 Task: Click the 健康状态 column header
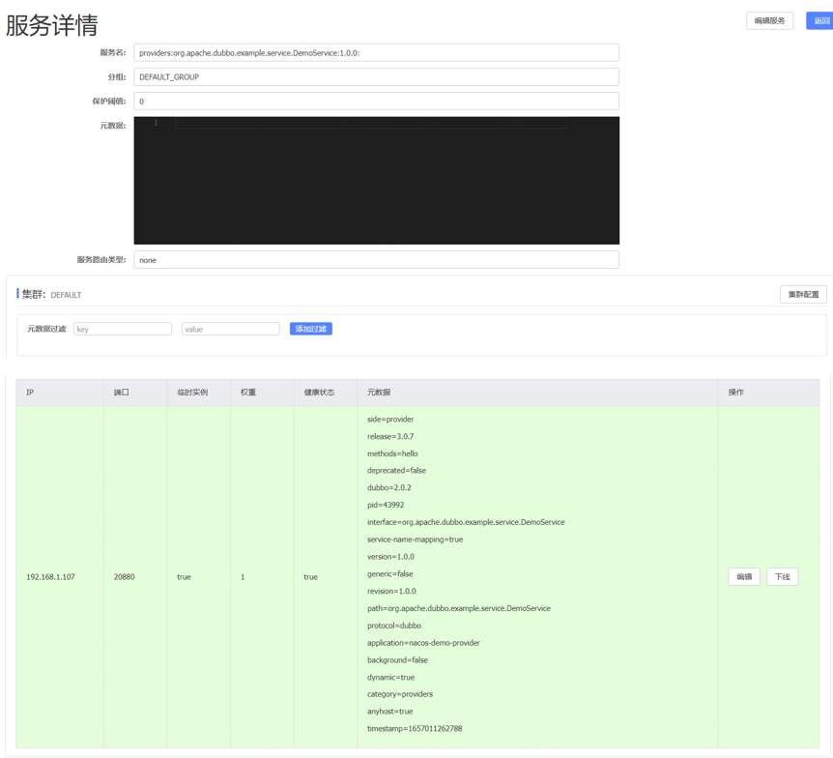click(319, 393)
